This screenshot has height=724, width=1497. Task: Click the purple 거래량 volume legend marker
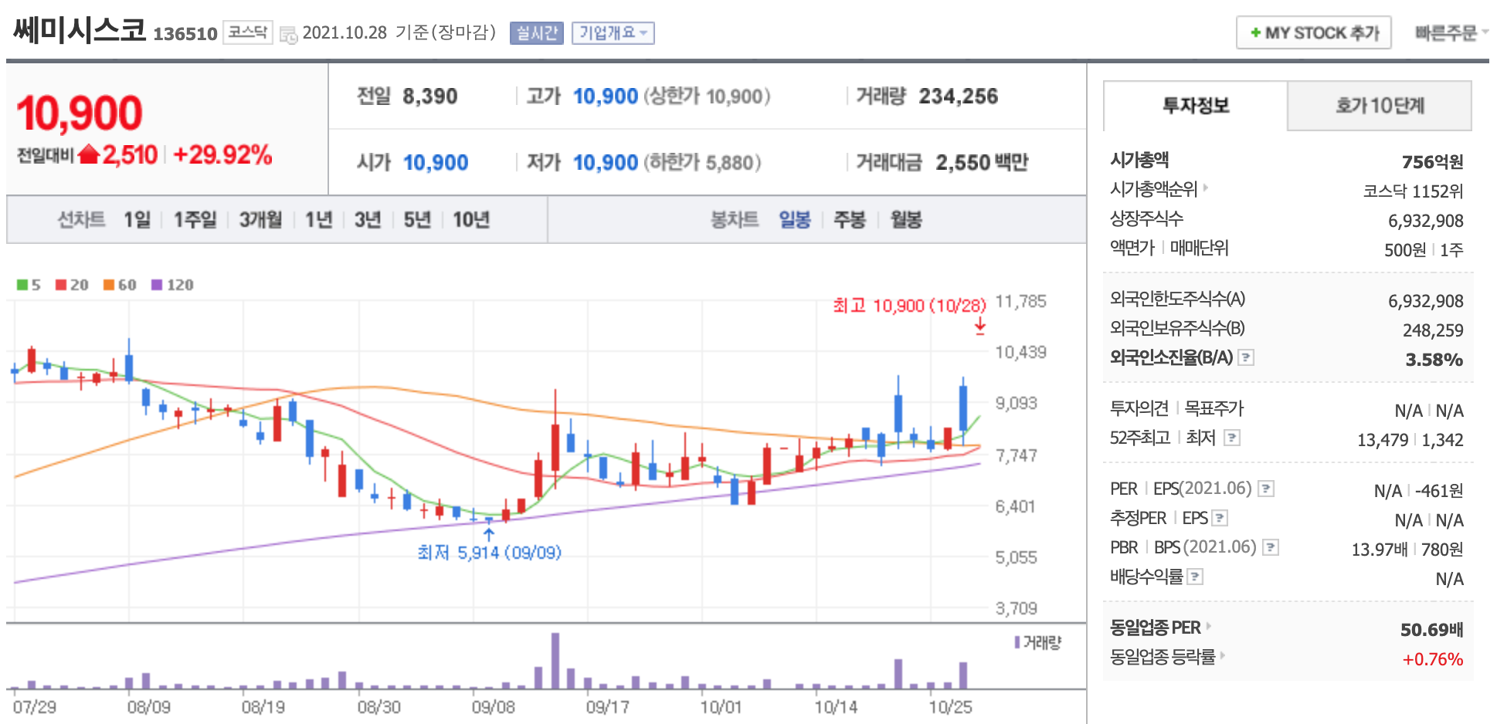[x=1018, y=642]
